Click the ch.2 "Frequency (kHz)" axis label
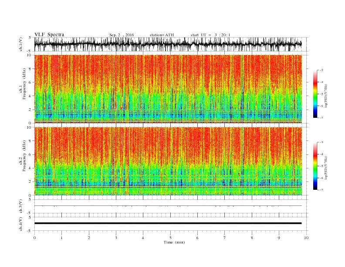345x267 pixels. point(24,156)
